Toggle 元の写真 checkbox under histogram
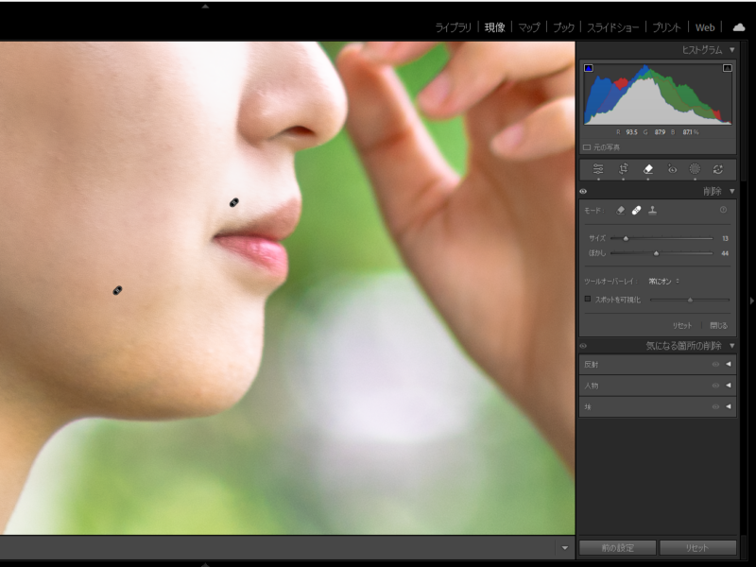Image resolution: width=756 pixels, height=567 pixels. [x=587, y=147]
